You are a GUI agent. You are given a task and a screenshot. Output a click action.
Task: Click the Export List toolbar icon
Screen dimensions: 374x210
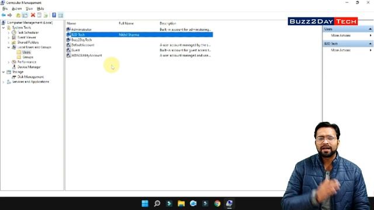click(46, 15)
